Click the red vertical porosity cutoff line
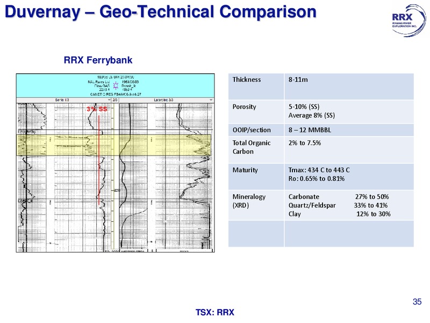The image size is (430, 323). click(x=99, y=160)
